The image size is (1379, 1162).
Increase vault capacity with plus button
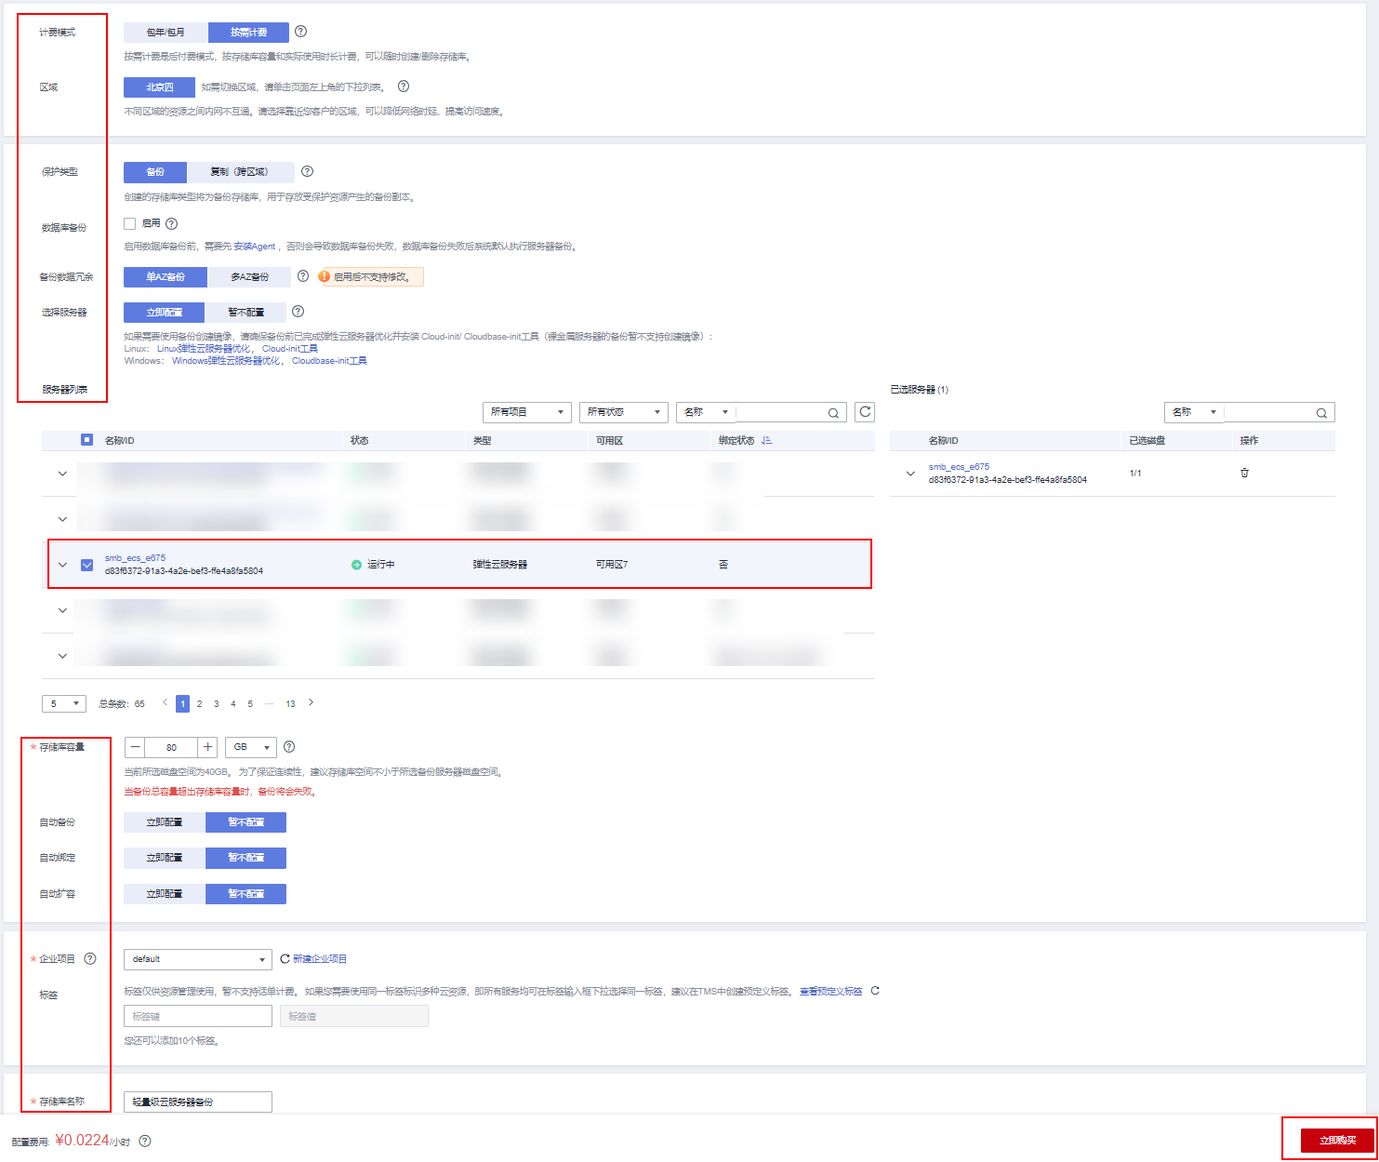point(207,747)
